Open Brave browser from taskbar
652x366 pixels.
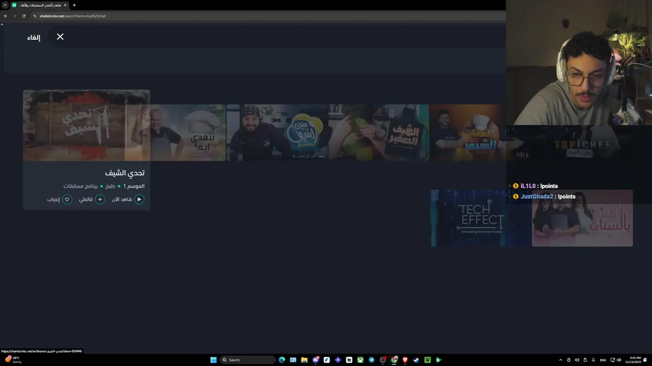coord(405,360)
